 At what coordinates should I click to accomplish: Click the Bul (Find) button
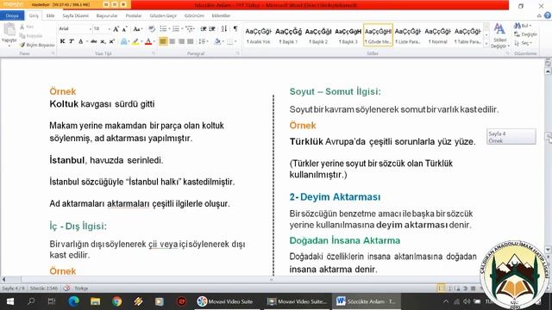(x=523, y=26)
